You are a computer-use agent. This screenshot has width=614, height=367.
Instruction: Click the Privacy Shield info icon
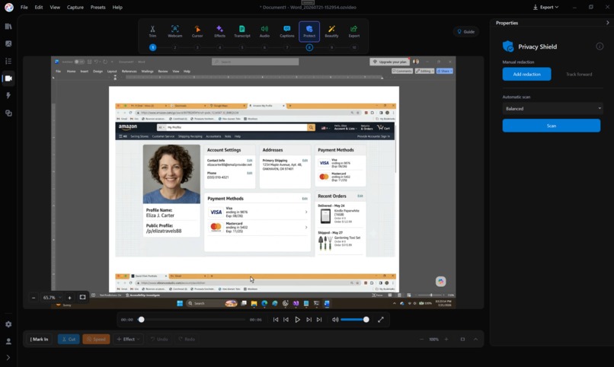600,46
